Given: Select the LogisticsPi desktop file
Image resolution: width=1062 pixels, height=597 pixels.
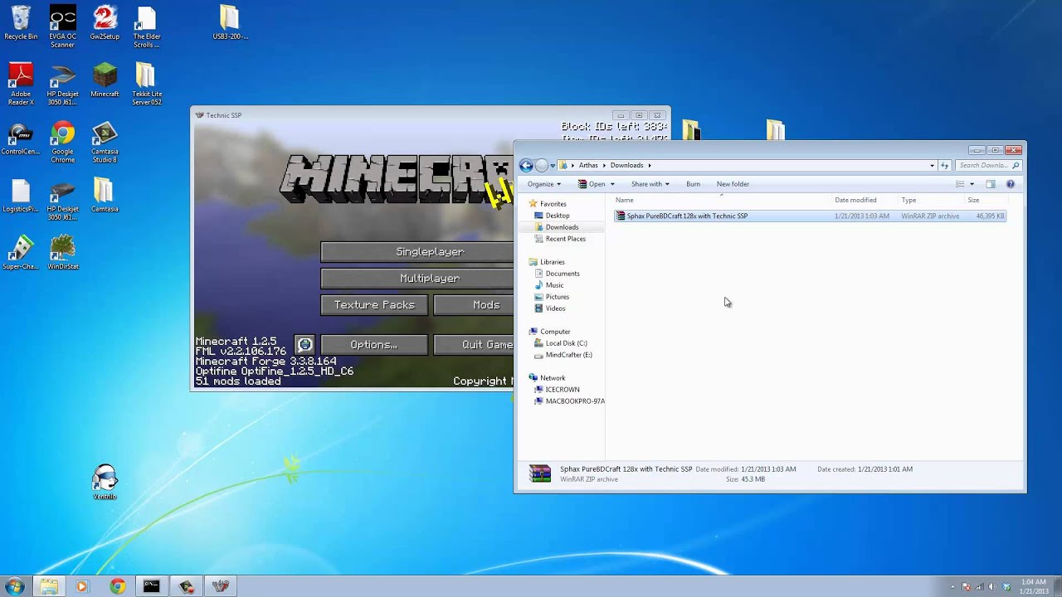Looking at the screenshot, I should 21,197.
